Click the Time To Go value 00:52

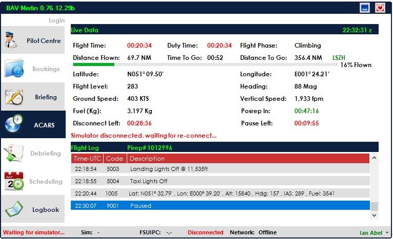215,58
